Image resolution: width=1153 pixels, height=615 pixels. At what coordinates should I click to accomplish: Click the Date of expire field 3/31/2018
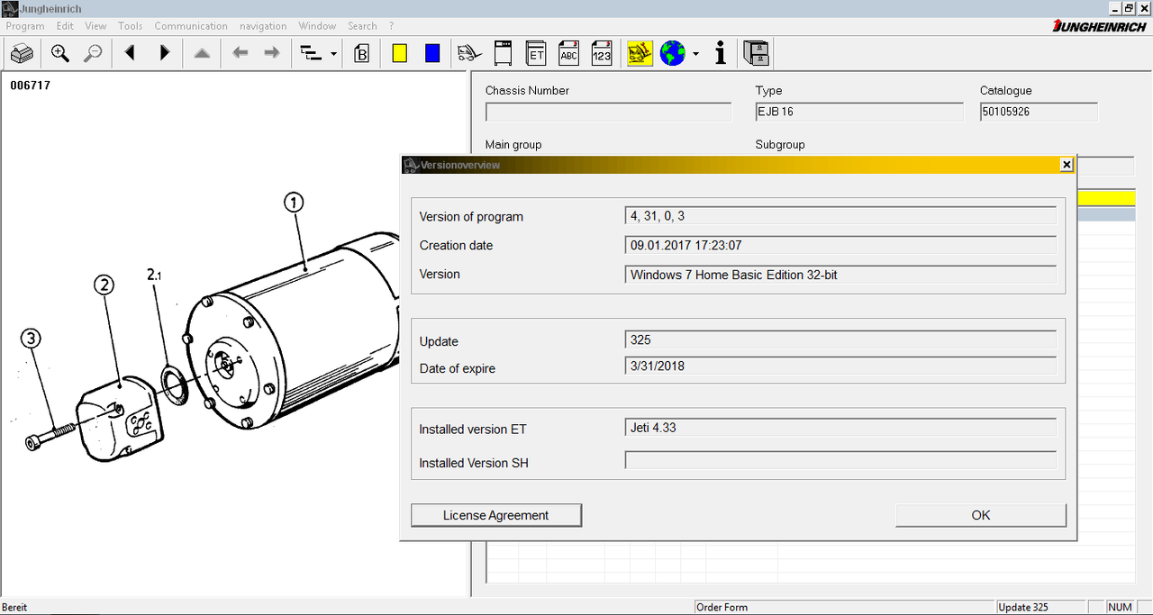pos(840,366)
